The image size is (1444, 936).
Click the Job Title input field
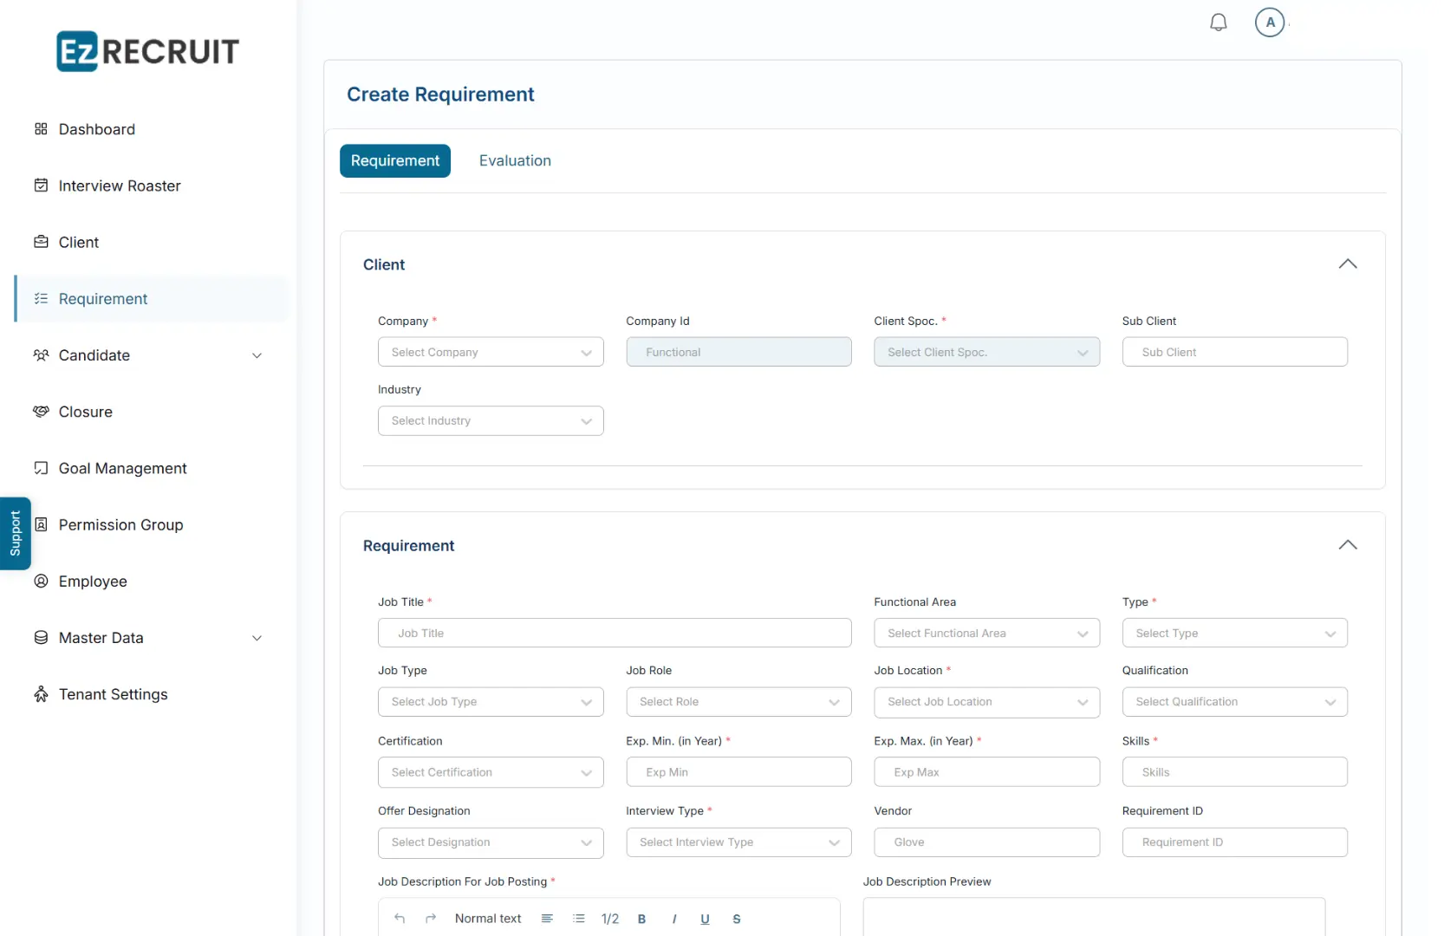(615, 634)
